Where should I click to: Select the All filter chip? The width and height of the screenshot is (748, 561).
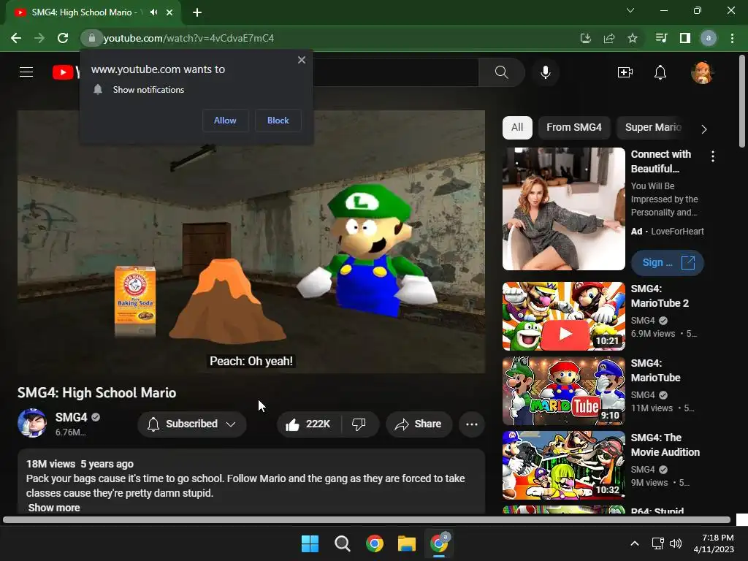click(517, 127)
